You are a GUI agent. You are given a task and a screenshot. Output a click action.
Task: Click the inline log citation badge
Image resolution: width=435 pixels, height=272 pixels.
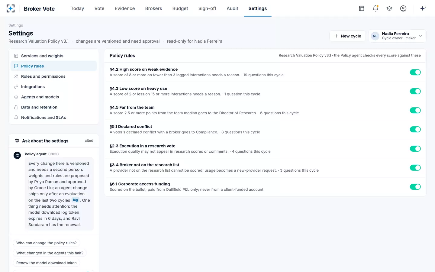(x=76, y=200)
